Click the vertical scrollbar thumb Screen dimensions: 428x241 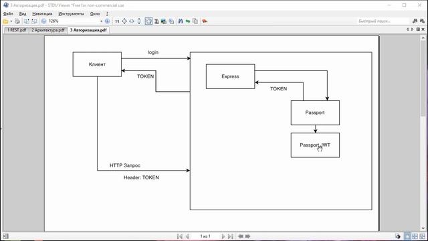[423, 79]
